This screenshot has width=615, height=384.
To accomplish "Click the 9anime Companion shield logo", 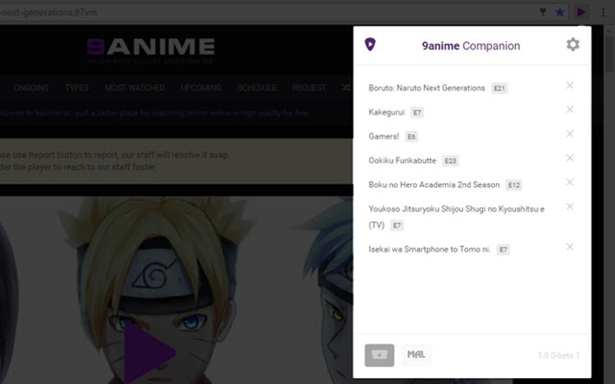I will point(370,44).
